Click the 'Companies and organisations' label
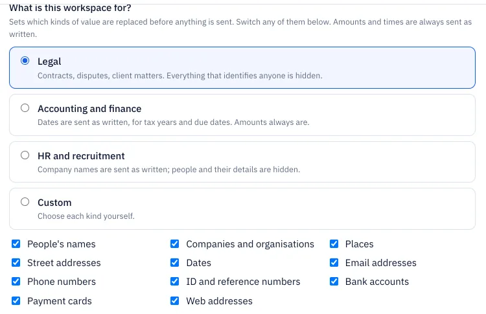 pos(250,244)
